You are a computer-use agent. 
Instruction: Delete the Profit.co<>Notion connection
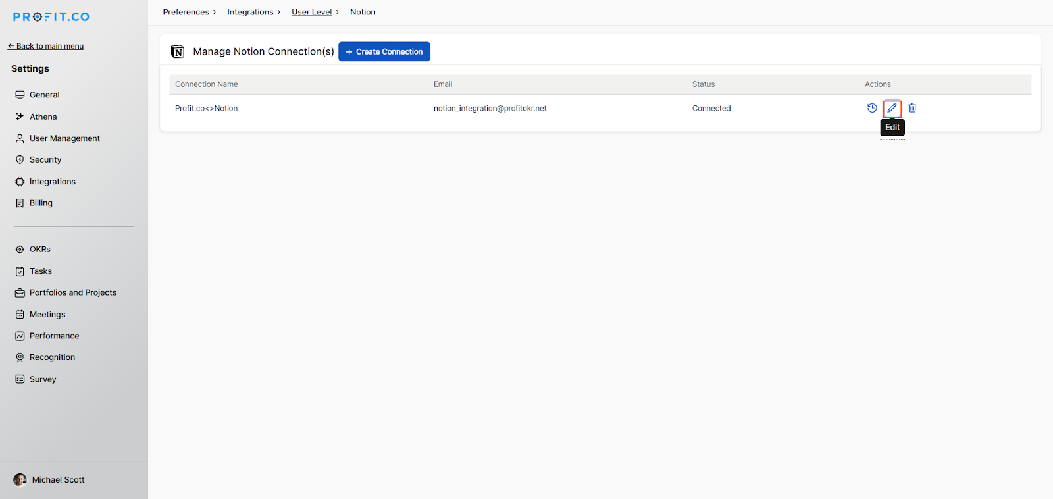[x=912, y=108]
